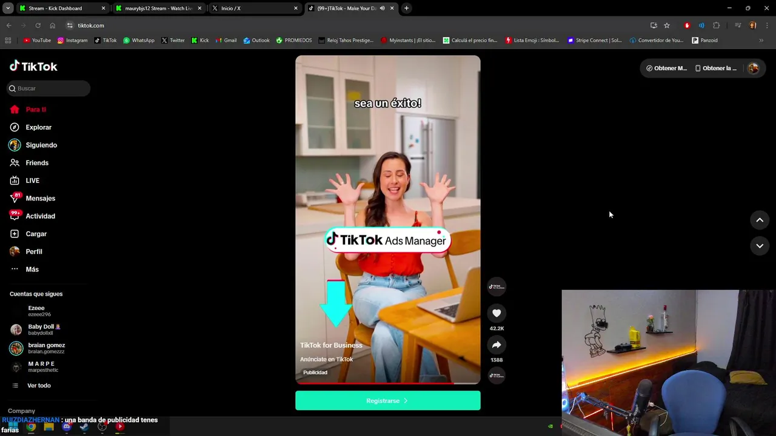Seek on the red video progress bar
This screenshot has width=776, height=436.
387,383
